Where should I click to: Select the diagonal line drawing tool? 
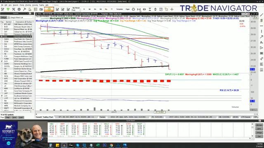click(262, 15)
